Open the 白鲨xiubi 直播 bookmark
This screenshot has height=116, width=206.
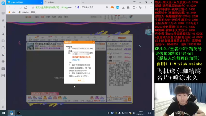coord(27,12)
